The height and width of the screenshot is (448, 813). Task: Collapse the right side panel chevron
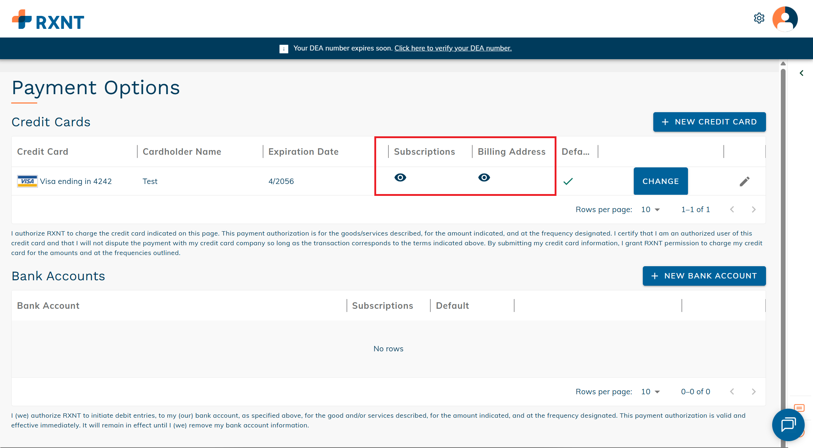(x=801, y=73)
